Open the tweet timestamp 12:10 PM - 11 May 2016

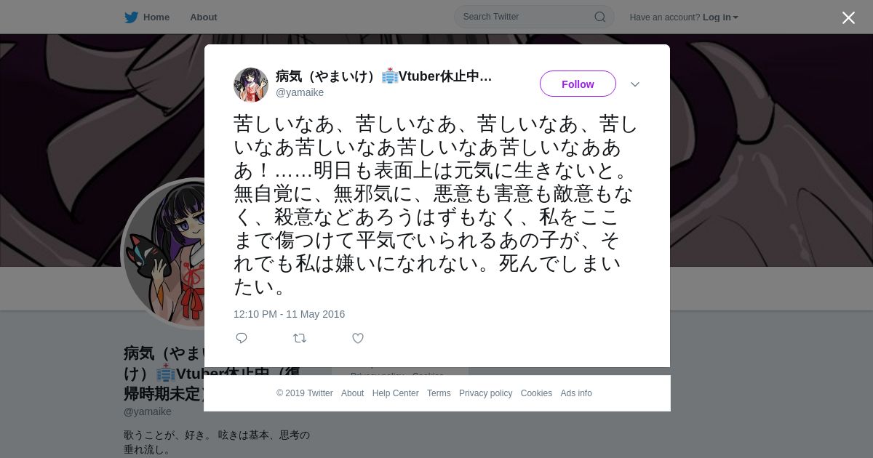click(289, 314)
